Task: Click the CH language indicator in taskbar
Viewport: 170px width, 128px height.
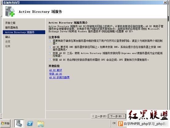Action: click(x=114, y=123)
